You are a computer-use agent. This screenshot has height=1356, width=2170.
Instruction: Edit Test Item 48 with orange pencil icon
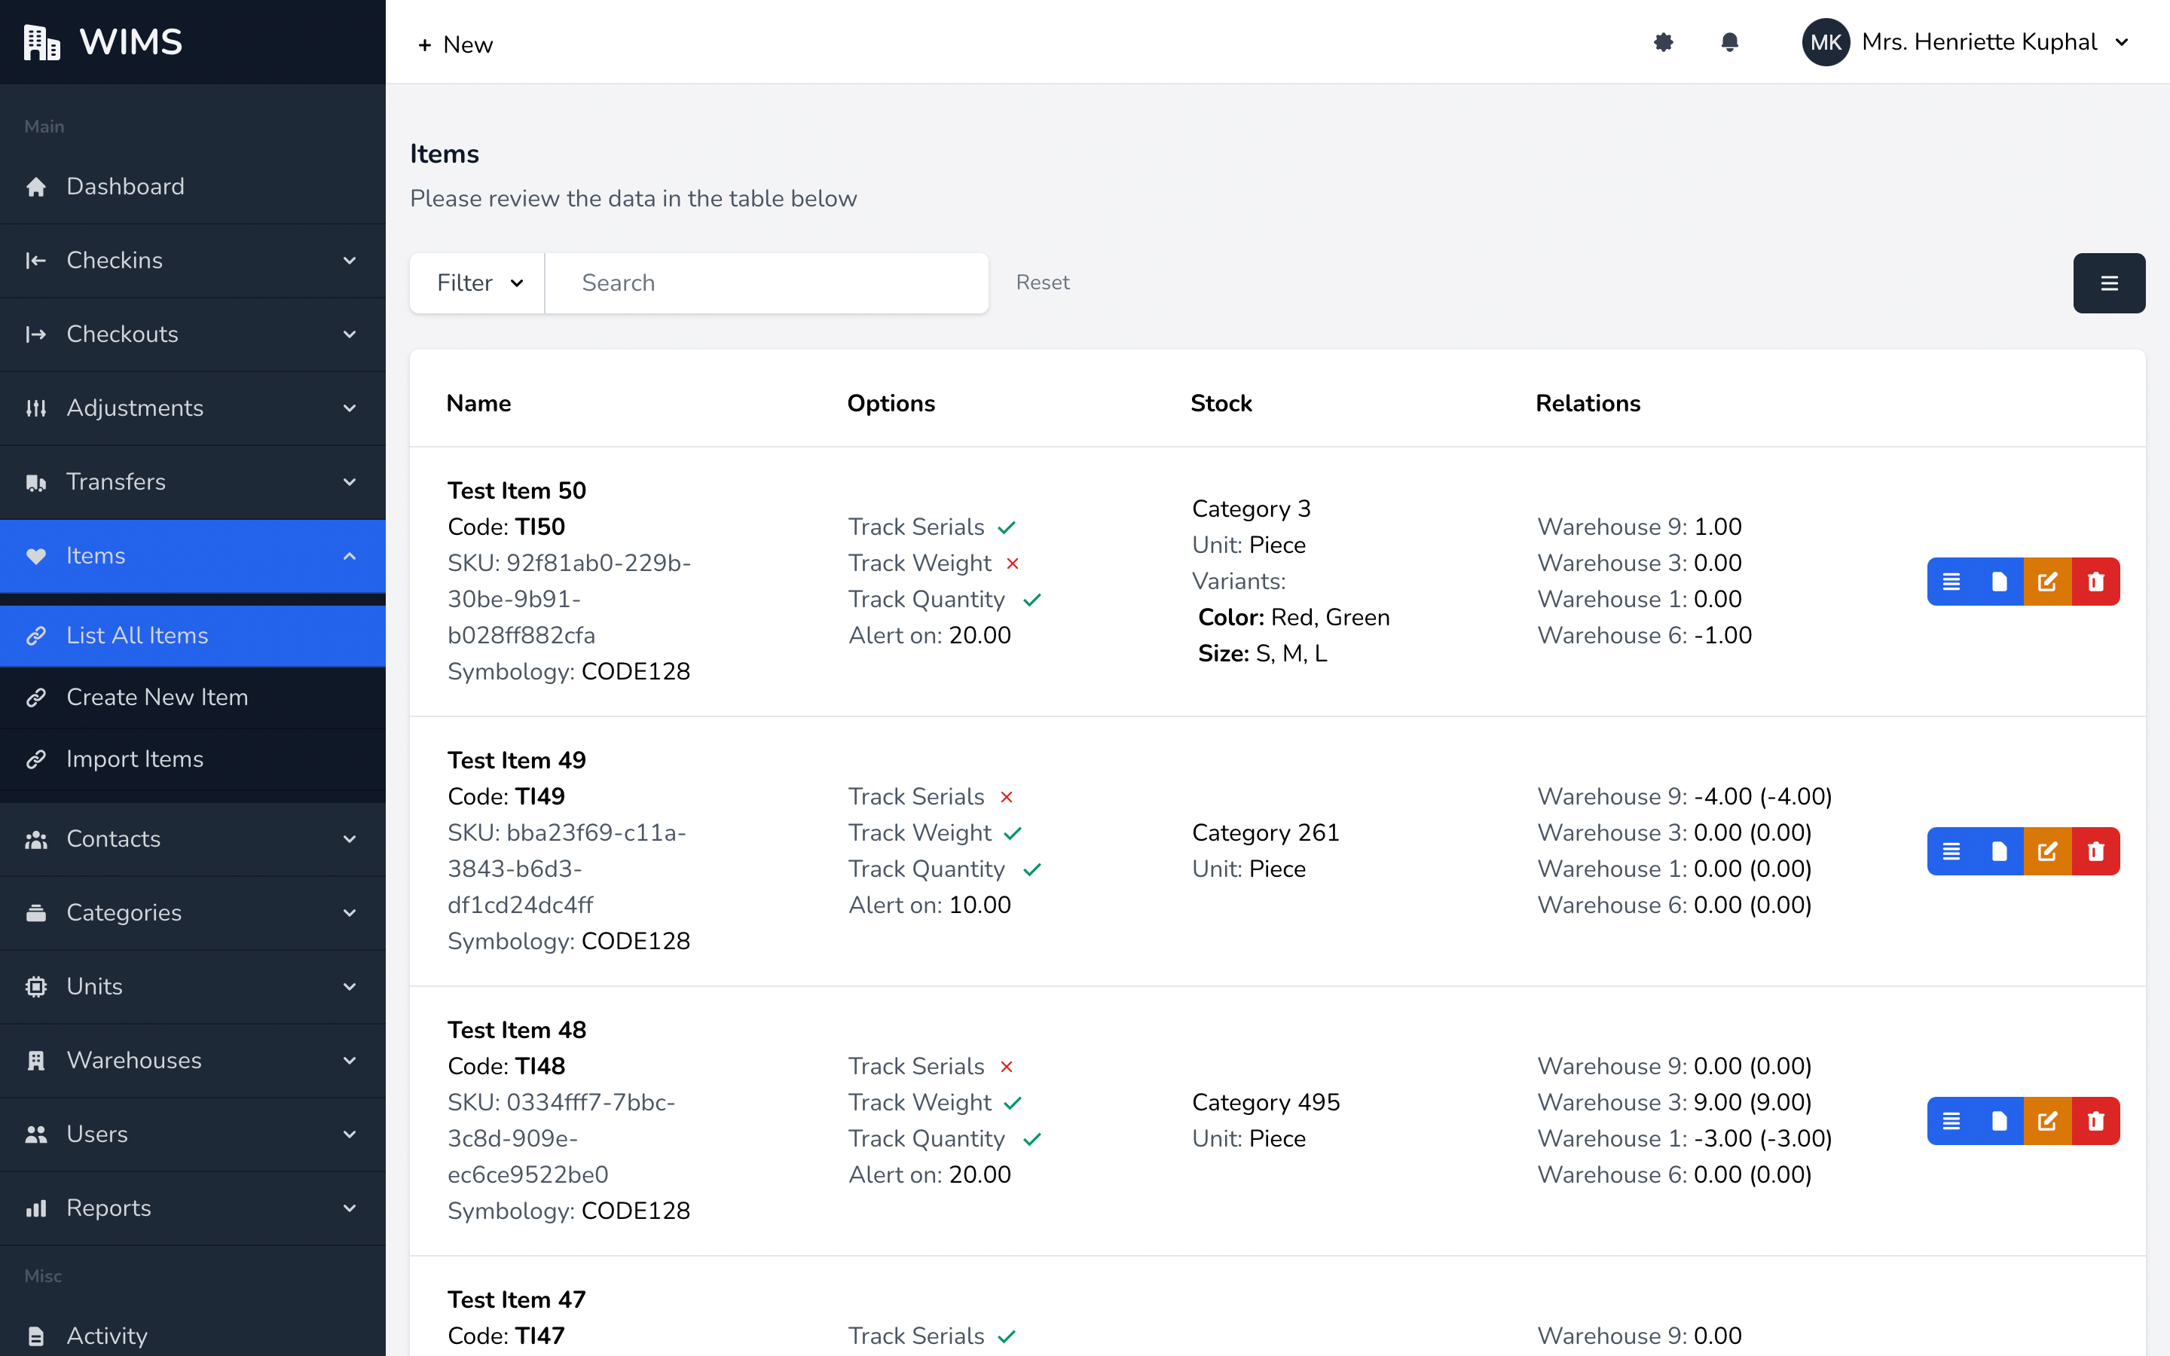(2048, 1121)
